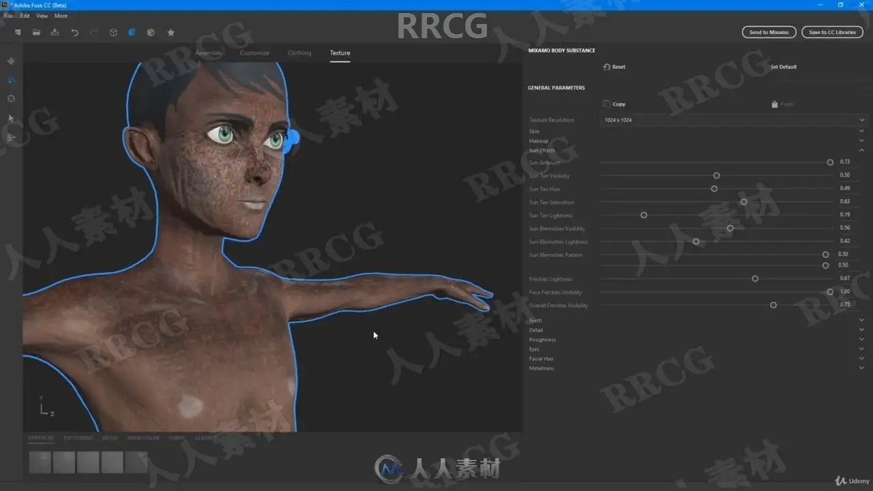Screen dimensions: 873x491
Task: Click the bottom icon in the left sidebar
Action: tap(11, 137)
